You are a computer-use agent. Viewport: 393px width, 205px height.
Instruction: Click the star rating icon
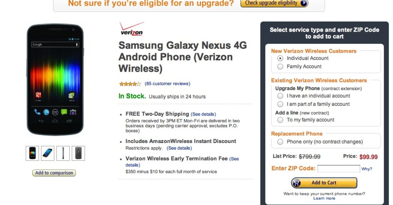[x=130, y=84]
